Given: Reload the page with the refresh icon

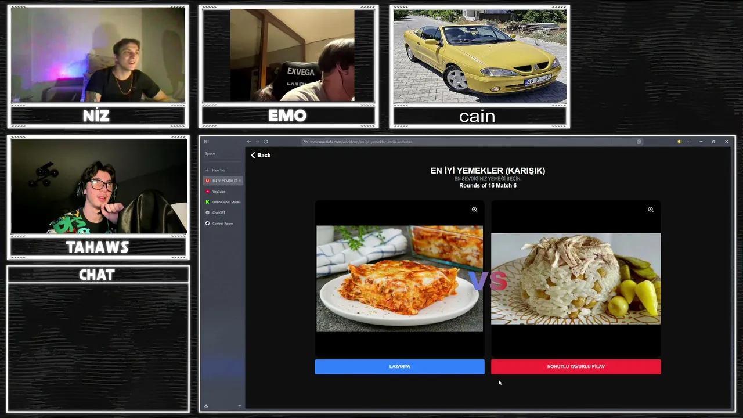Looking at the screenshot, I should click(x=266, y=142).
